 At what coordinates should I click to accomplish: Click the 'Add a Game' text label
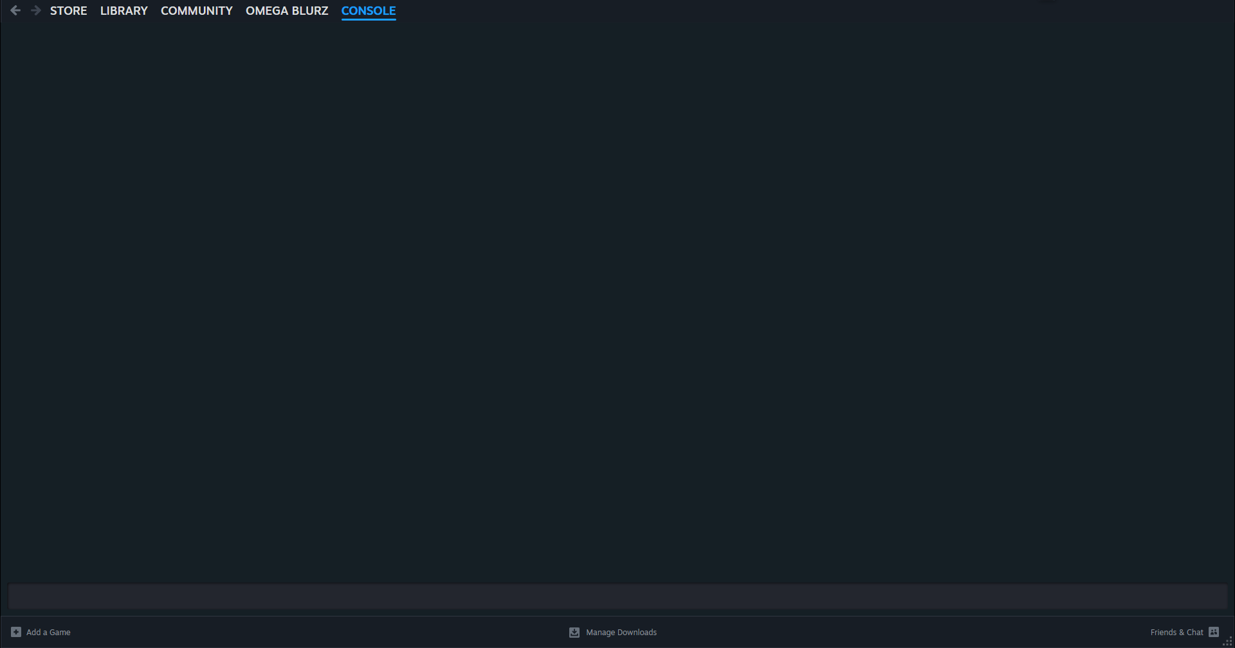click(48, 633)
